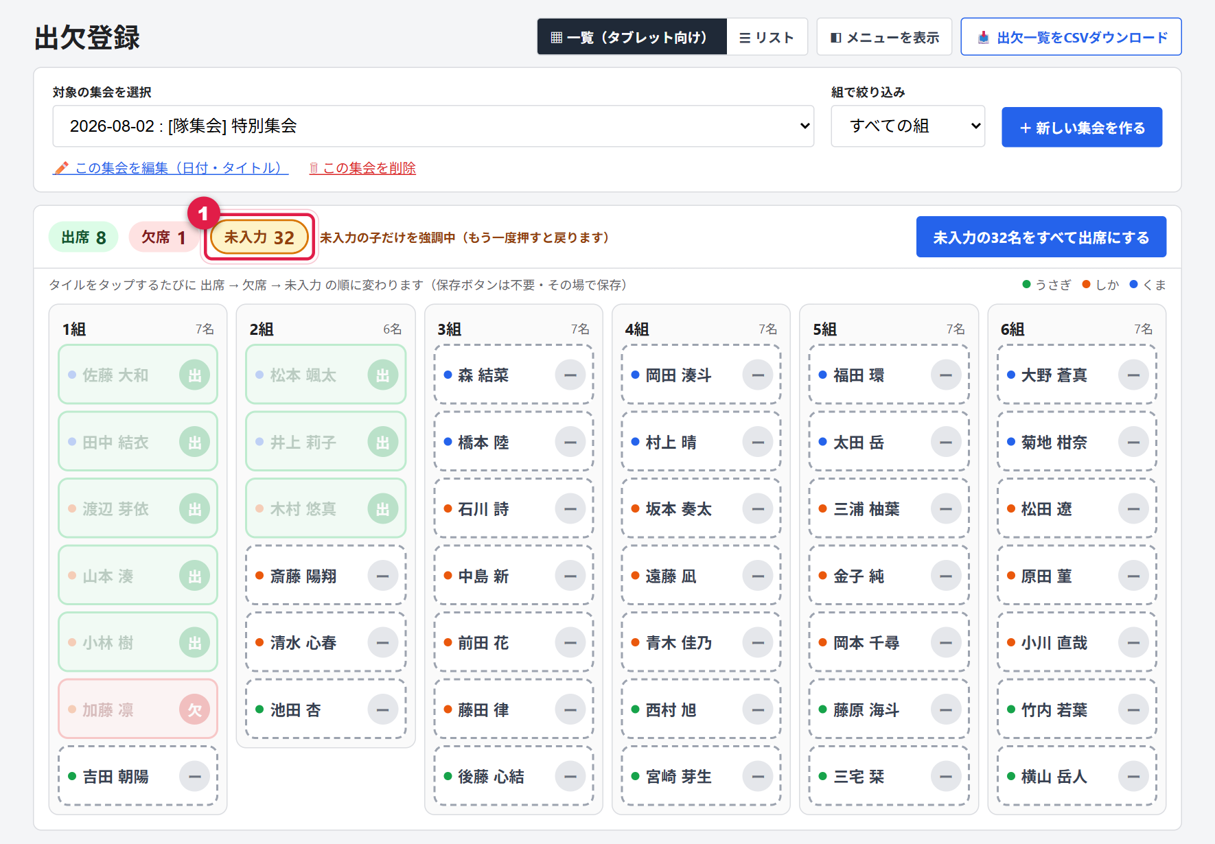This screenshot has width=1215, height=844.
Task: Click dash icon on 池田 杏 tile
Action: [383, 710]
